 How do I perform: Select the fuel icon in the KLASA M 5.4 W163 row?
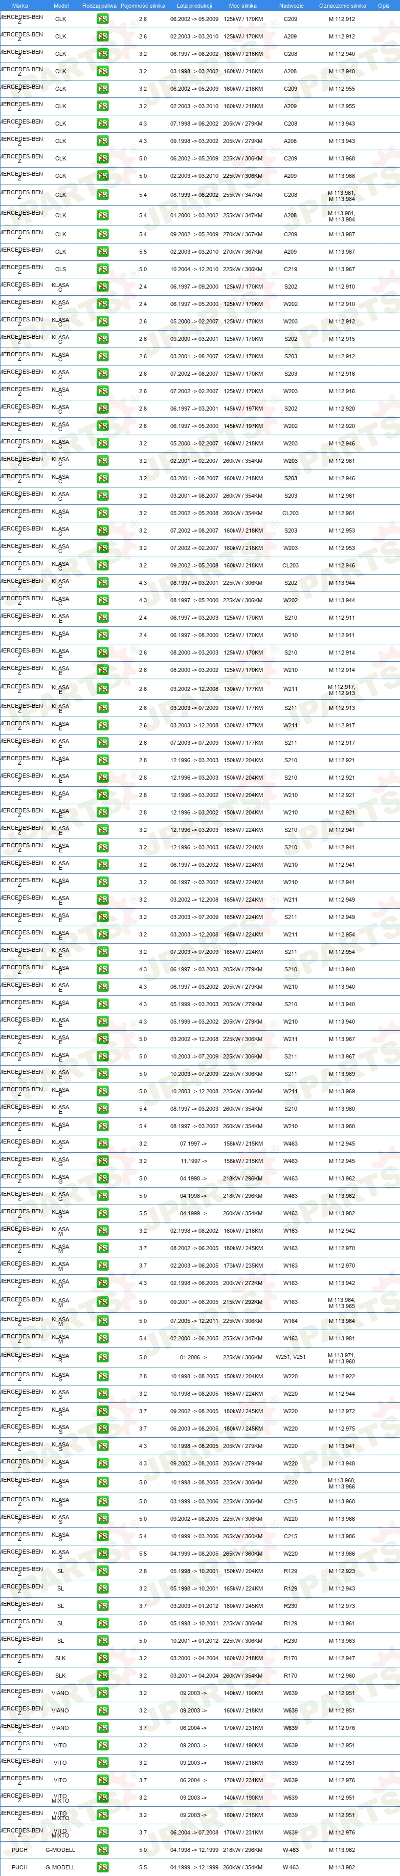102,1339
